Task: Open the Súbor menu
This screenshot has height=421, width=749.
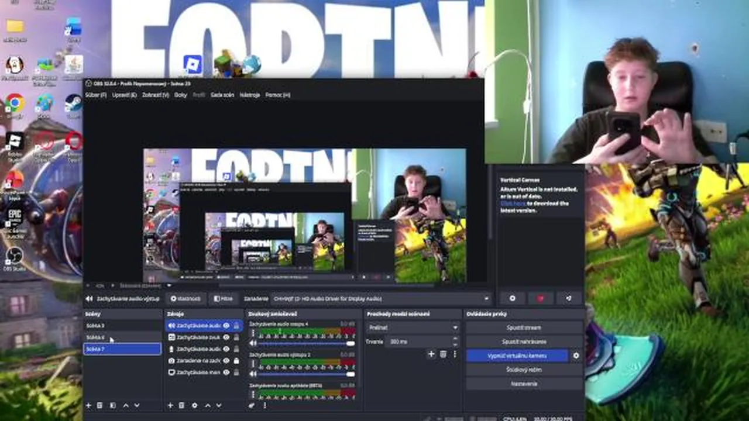Action: click(96, 95)
